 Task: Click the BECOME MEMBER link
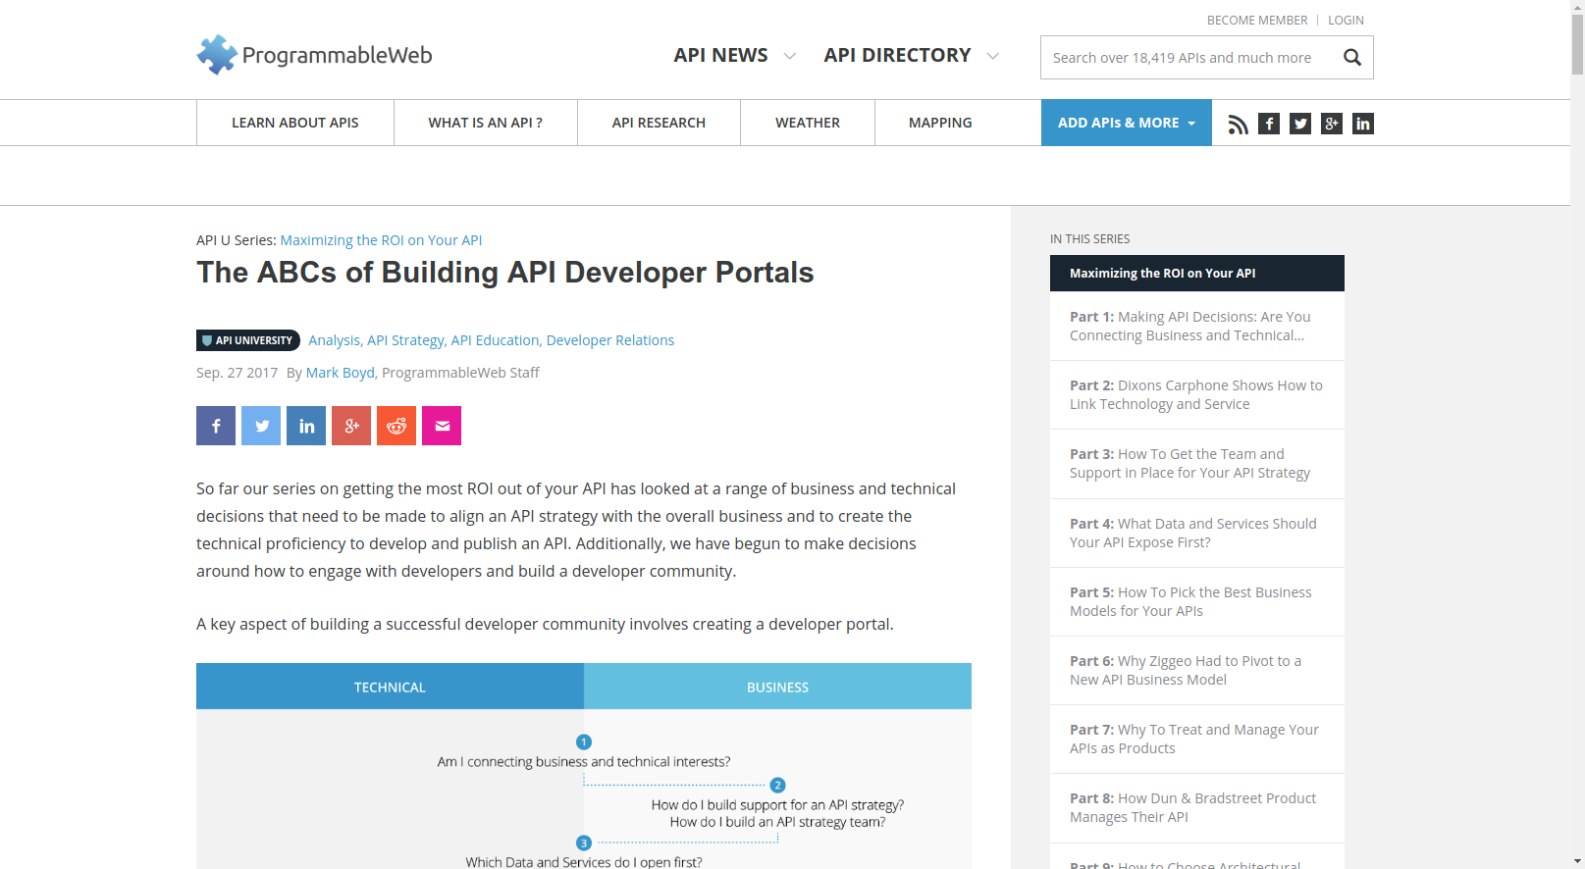[x=1257, y=20]
